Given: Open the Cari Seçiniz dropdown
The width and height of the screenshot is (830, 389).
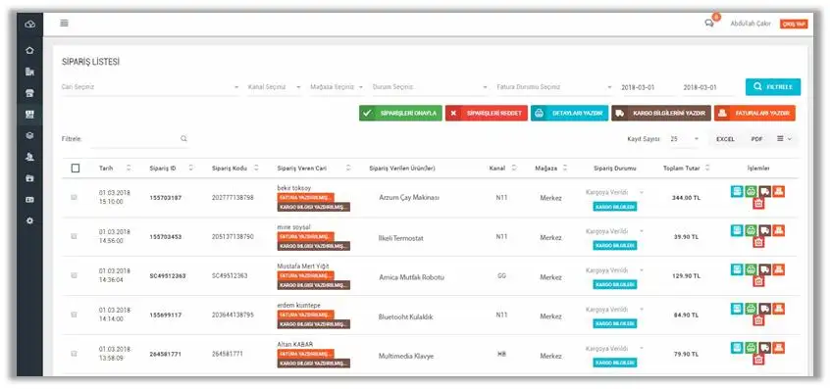Looking at the screenshot, I should (150, 87).
